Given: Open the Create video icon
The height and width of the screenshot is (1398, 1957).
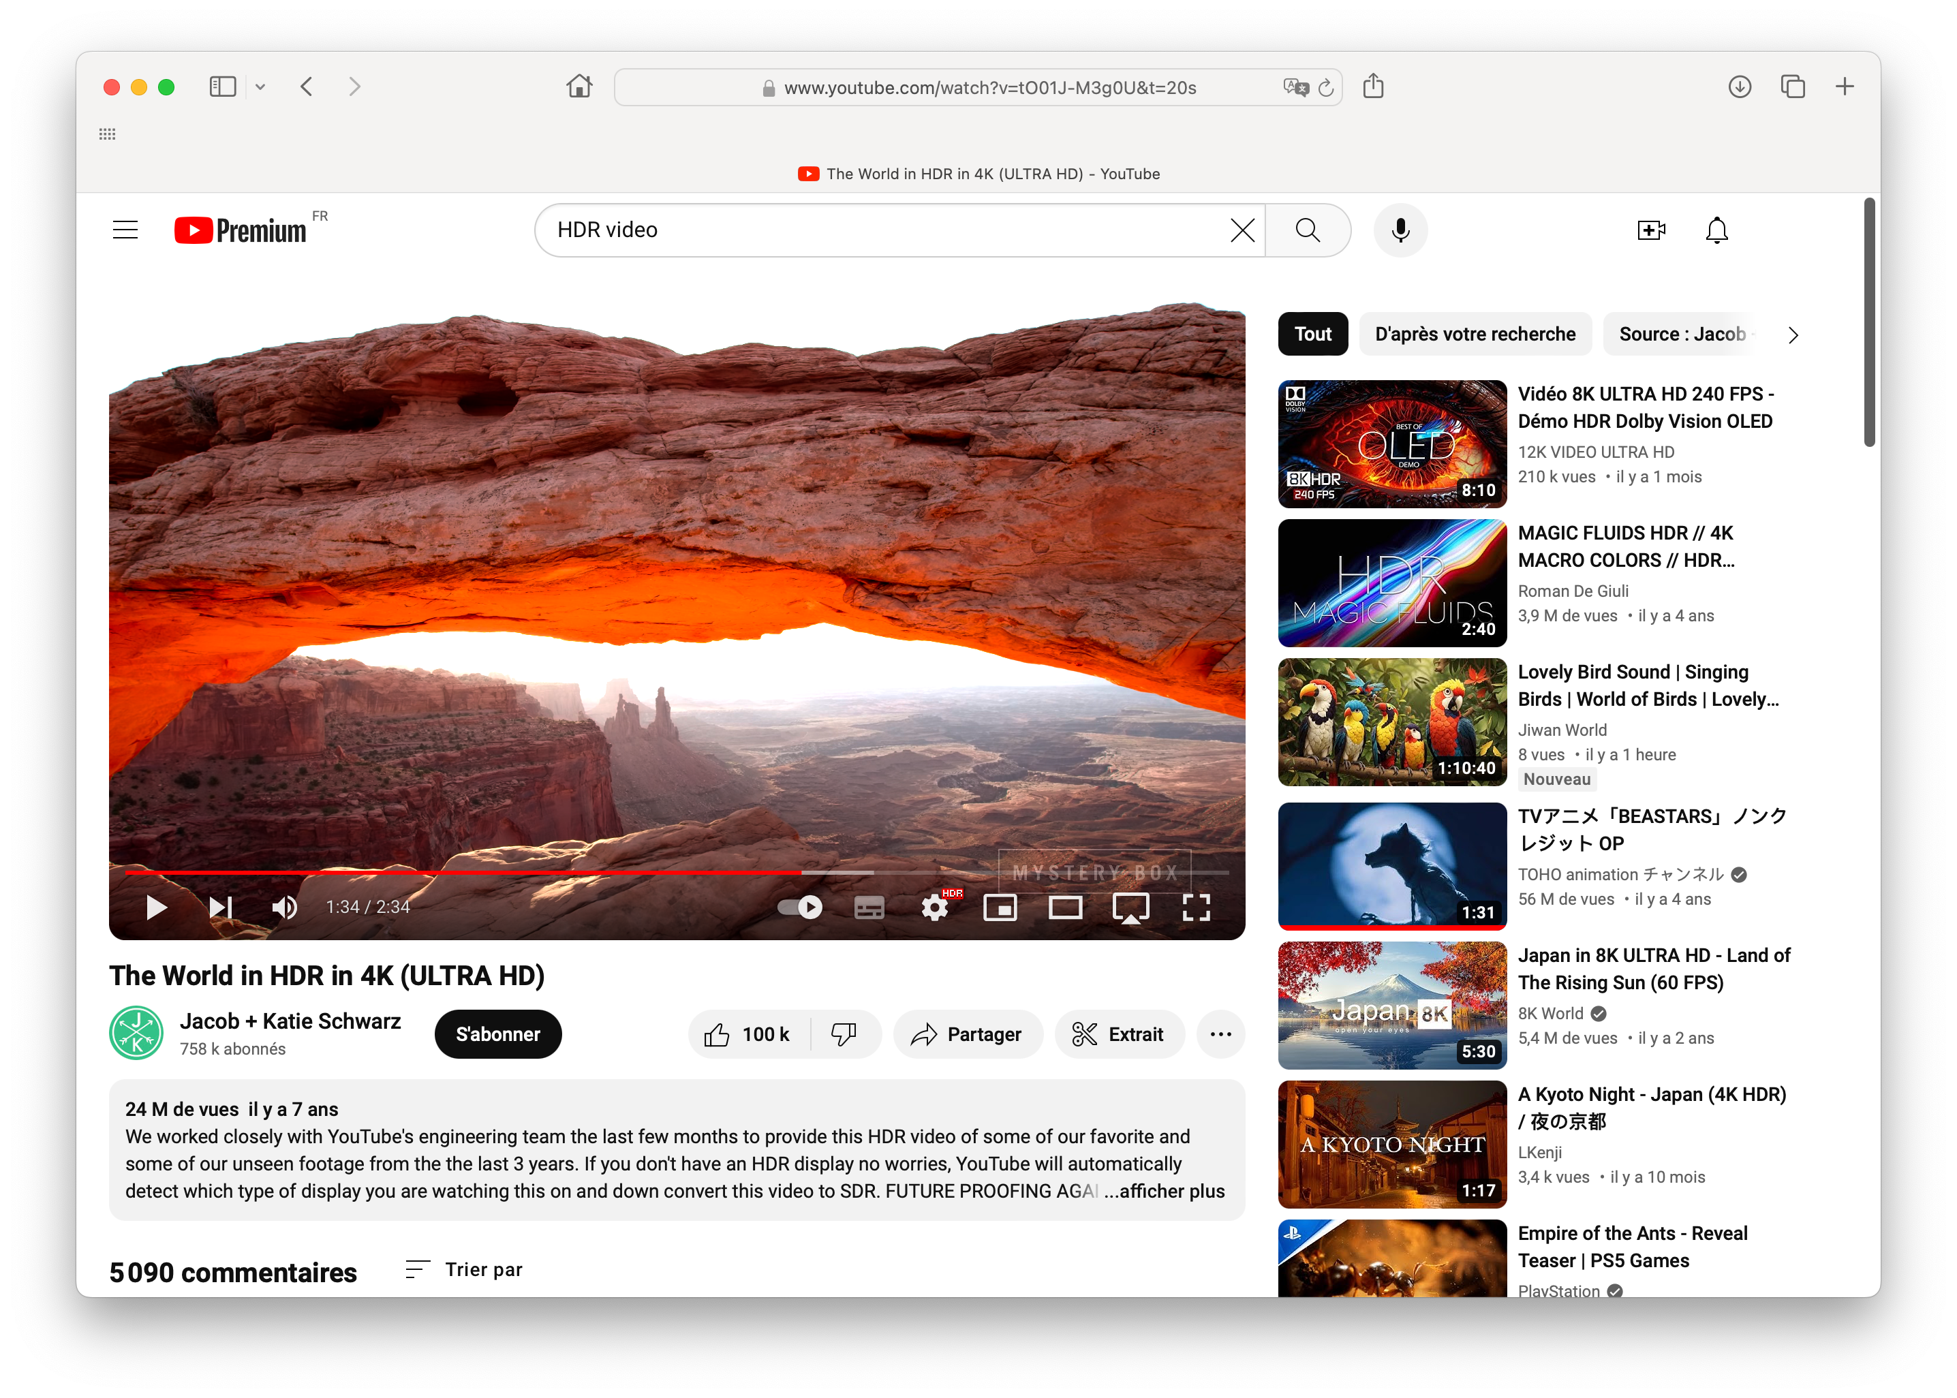Looking at the screenshot, I should pyautogui.click(x=1650, y=230).
